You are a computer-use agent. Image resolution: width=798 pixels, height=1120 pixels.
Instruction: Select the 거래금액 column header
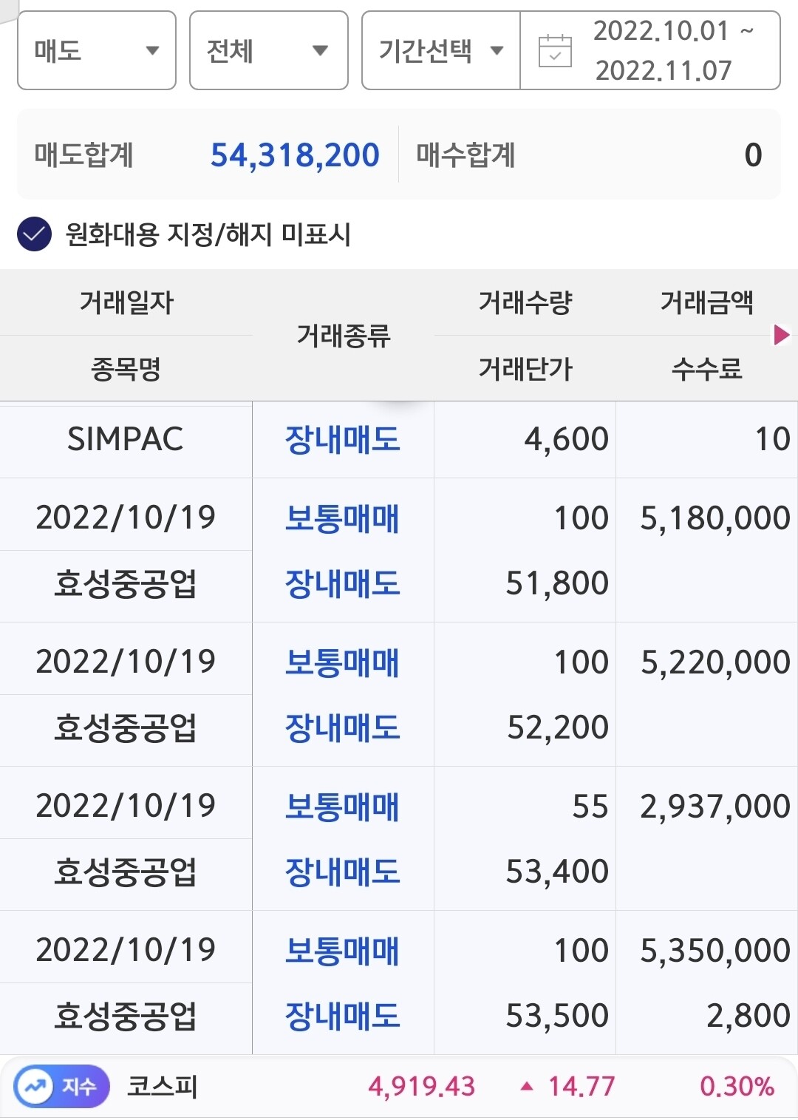(x=706, y=302)
